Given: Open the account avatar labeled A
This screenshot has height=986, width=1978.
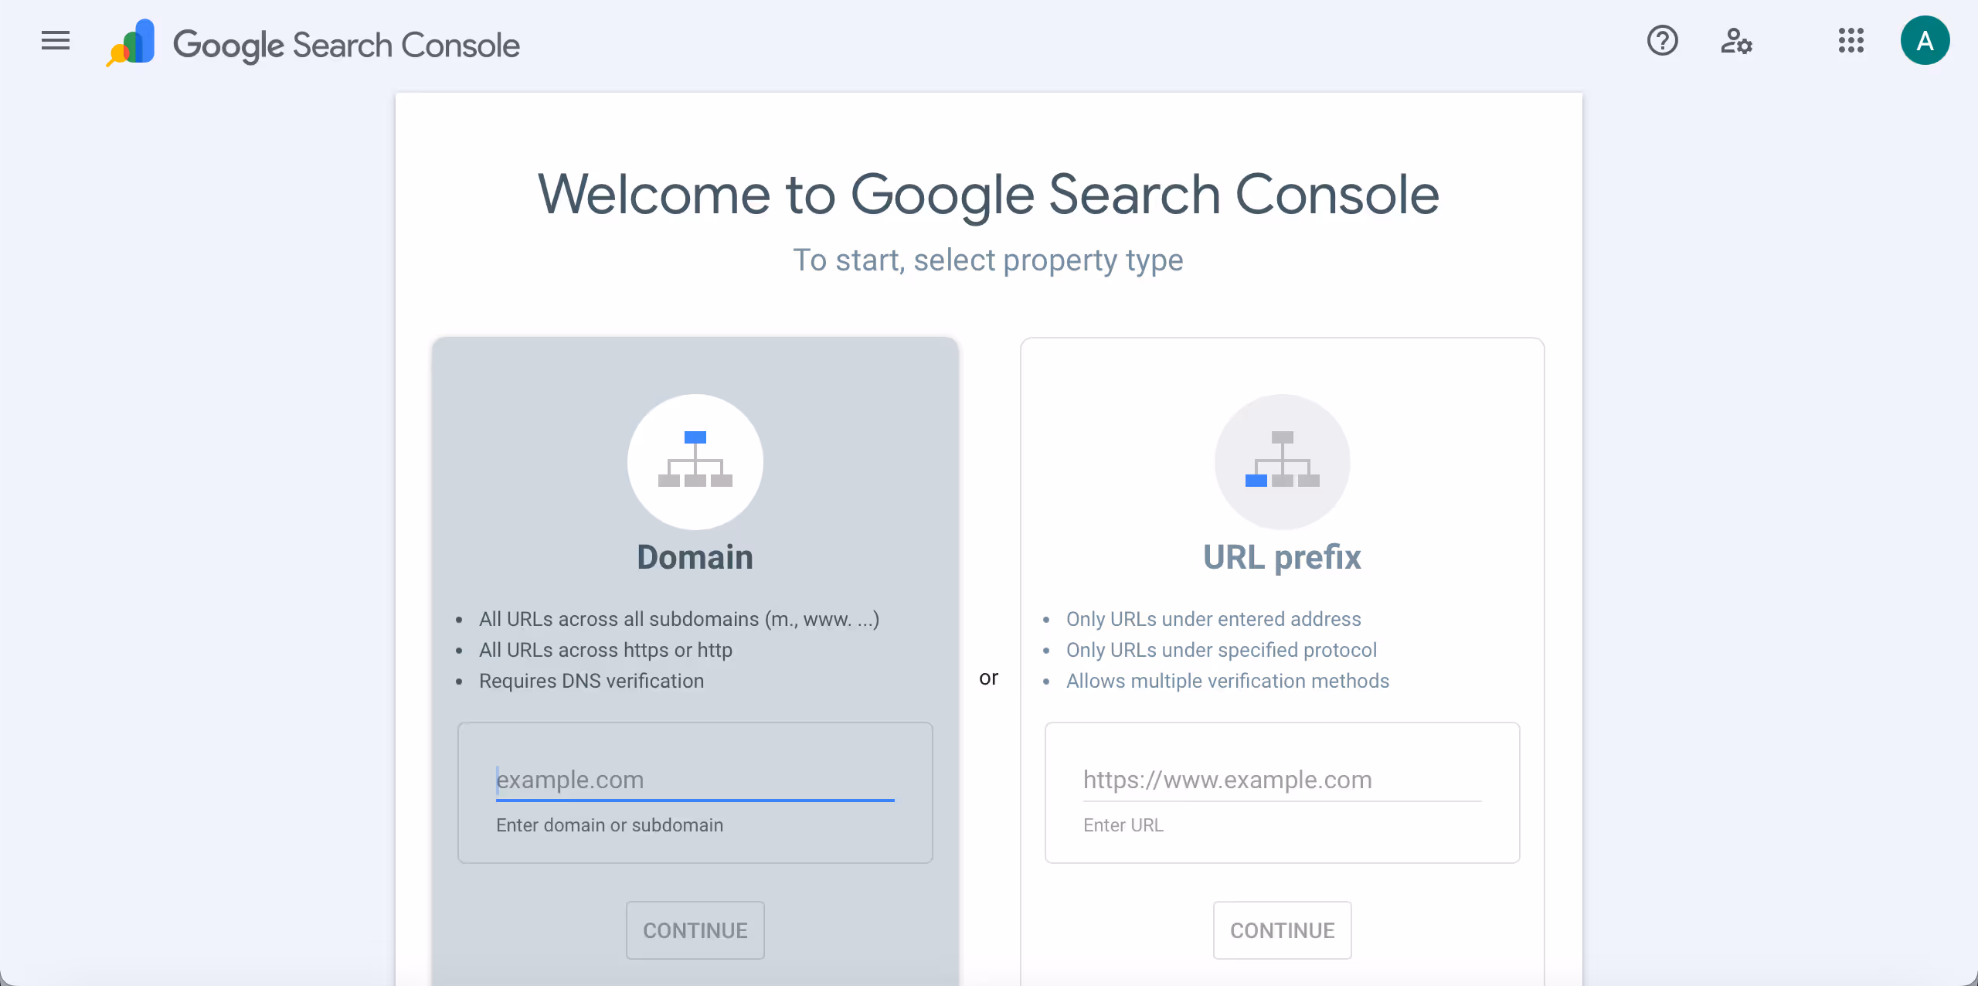Looking at the screenshot, I should click(x=1925, y=40).
